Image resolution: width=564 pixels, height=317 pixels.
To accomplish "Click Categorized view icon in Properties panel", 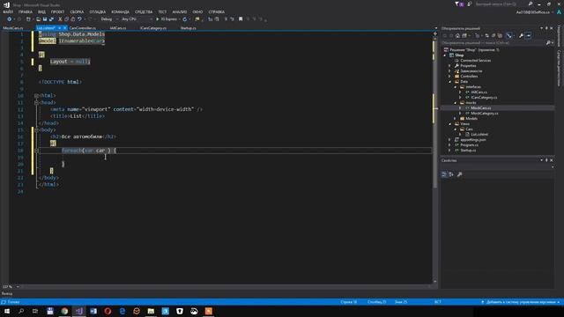I will pos(444,174).
